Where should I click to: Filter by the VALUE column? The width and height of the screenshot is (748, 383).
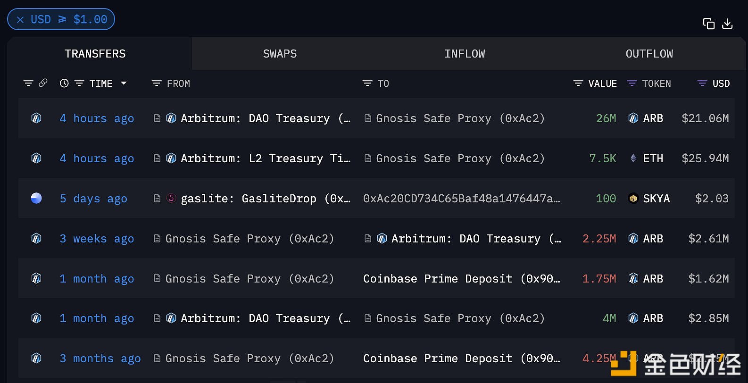578,83
